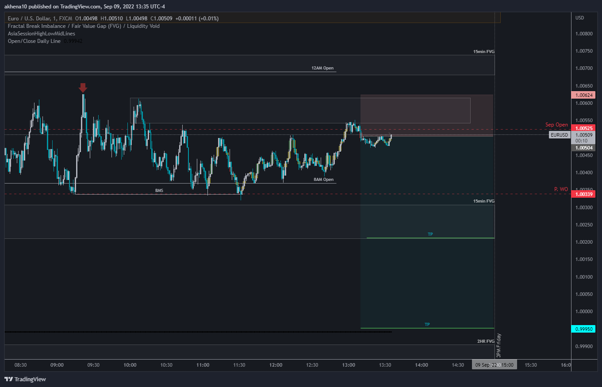Click the 8AM Open line label
This screenshot has width=602, height=387.
click(323, 180)
